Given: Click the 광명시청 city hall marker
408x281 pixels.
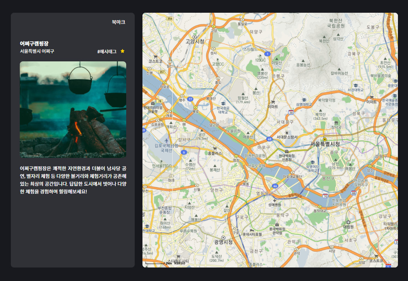Looking at the screenshot, I should click(x=223, y=237).
